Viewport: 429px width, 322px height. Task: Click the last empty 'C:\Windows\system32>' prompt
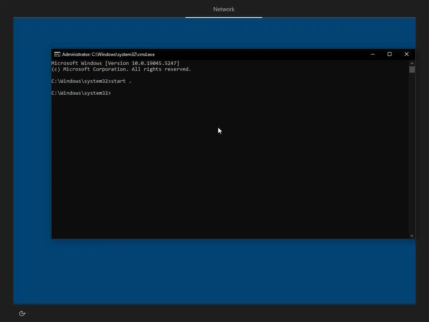click(81, 93)
